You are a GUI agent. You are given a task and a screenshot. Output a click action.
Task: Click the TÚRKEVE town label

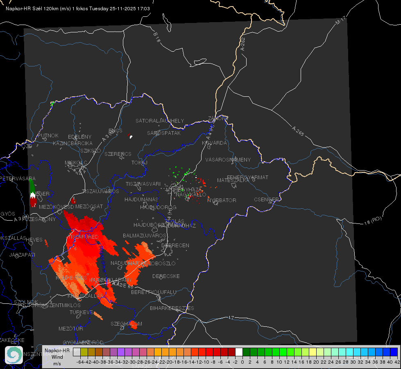[x=82, y=312]
